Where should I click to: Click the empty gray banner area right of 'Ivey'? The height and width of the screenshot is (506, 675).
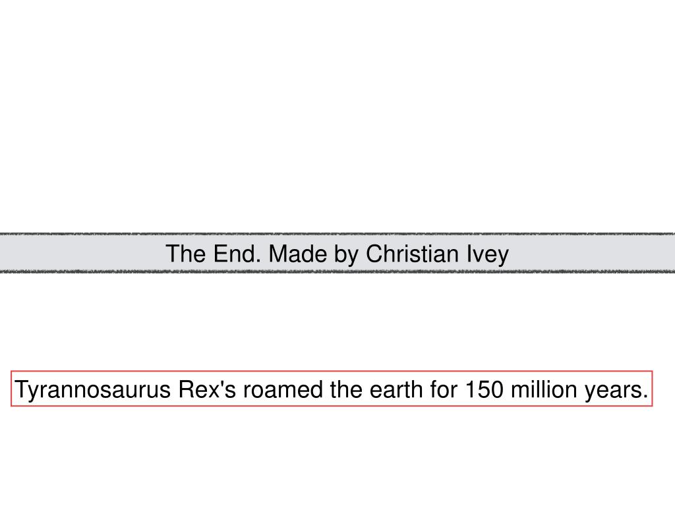(x=592, y=254)
